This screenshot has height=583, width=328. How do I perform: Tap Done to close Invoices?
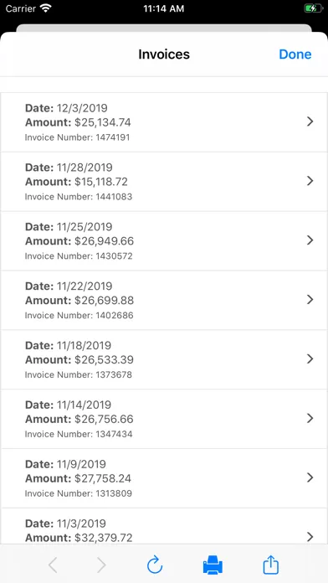(x=295, y=54)
